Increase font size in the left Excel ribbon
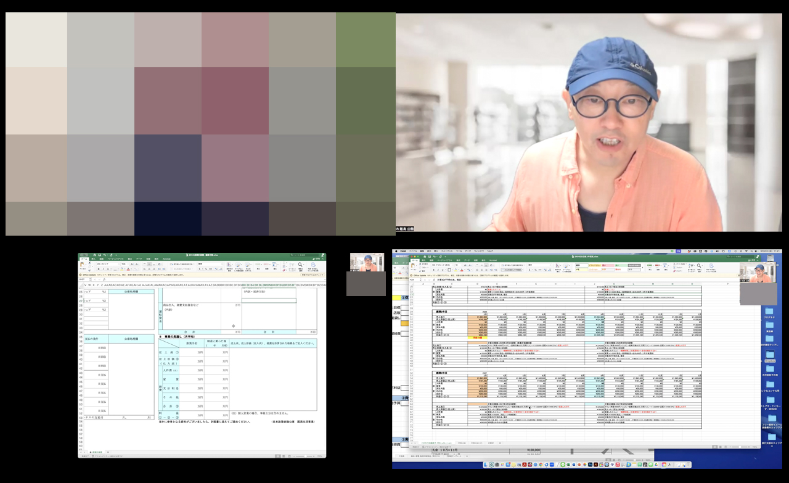Image resolution: width=789 pixels, height=483 pixels. [x=132, y=264]
